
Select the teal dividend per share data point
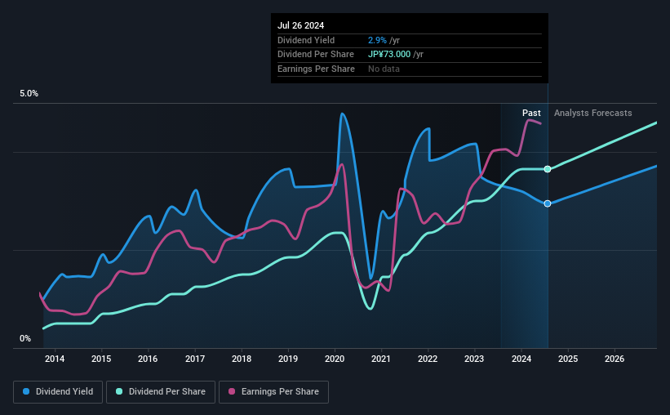(x=548, y=169)
